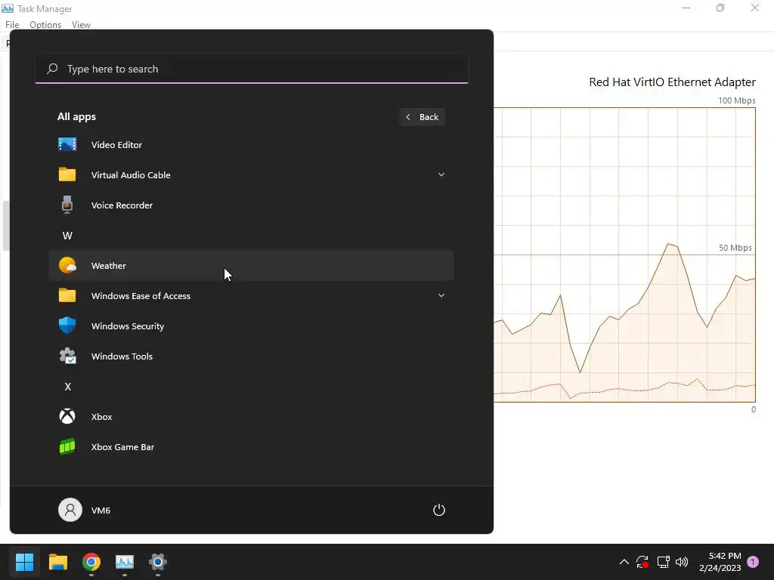Open the clock showing 5:42 PM
This screenshot has width=774, height=580.
pos(720,562)
